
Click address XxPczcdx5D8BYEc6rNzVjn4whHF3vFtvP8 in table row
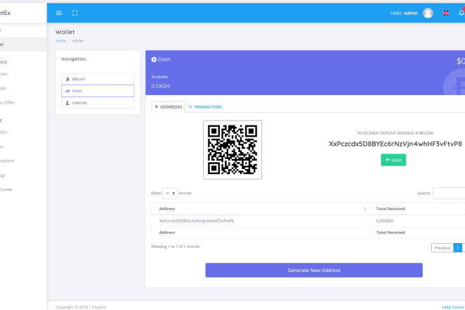pyautogui.click(x=197, y=221)
